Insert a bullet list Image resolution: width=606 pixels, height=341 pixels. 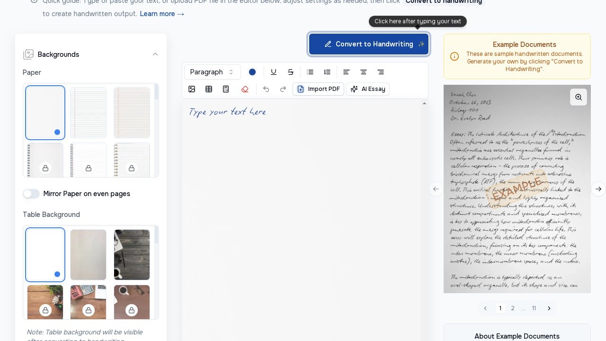[310, 72]
